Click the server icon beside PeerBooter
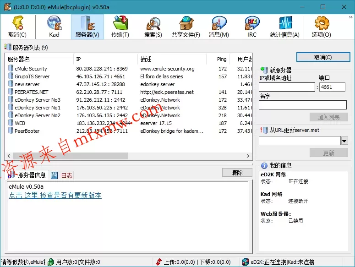Viewport: 355px width, 267px height. click(x=11, y=131)
